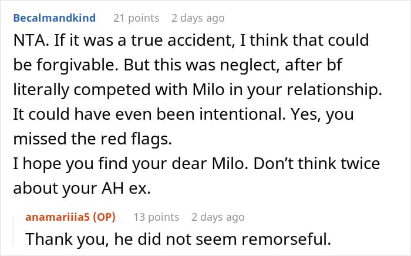Image resolution: width=411 pixels, height=256 pixels.
Task: Click the phrase 'Don't think twice'
Action: click(x=316, y=164)
